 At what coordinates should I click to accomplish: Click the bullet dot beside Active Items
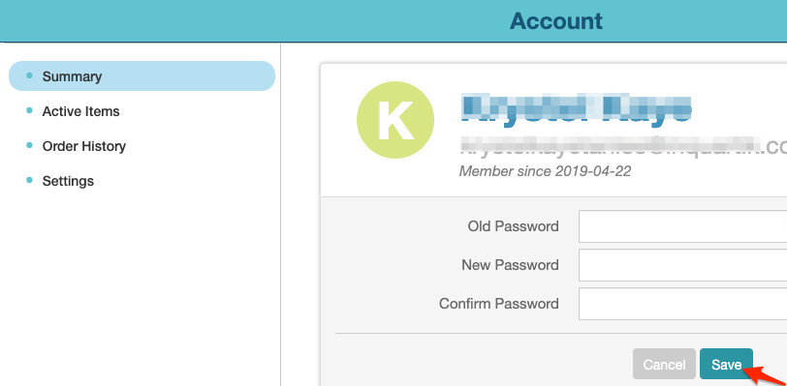[x=29, y=110]
